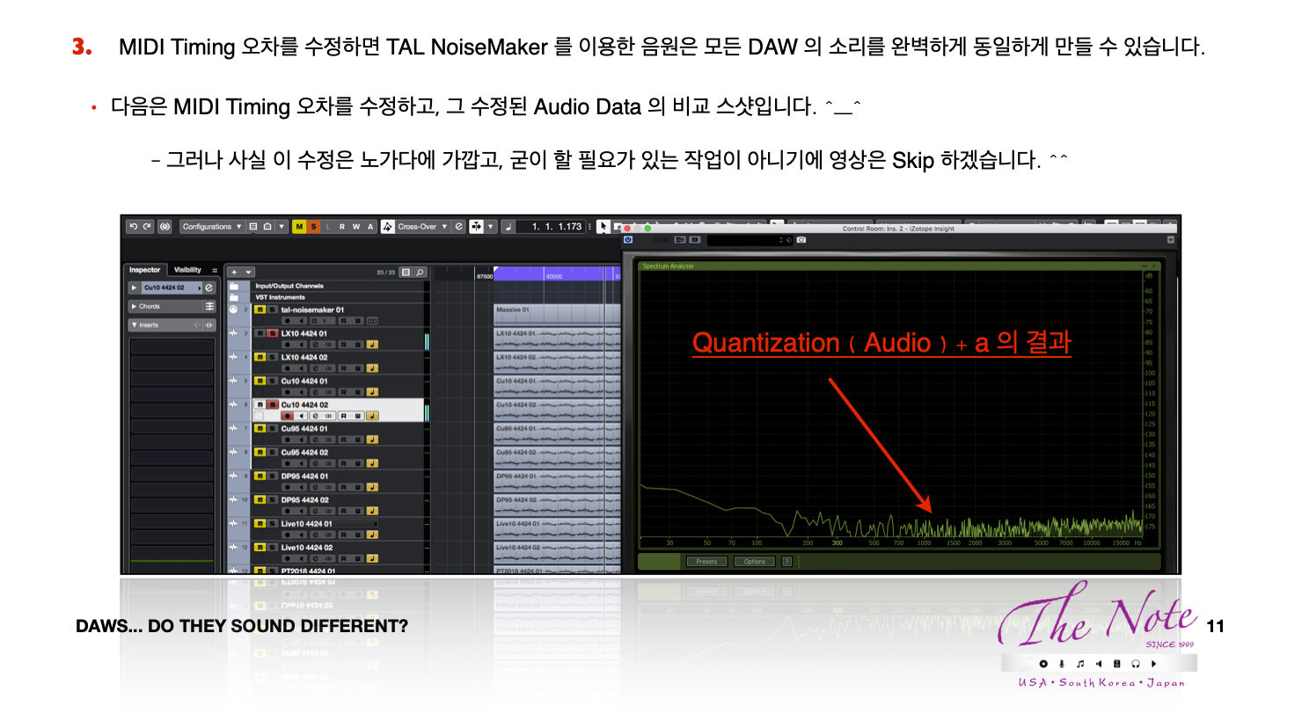Click the A/B compare icon in plugin header
The width and height of the screenshot is (1302, 728).
(x=680, y=239)
